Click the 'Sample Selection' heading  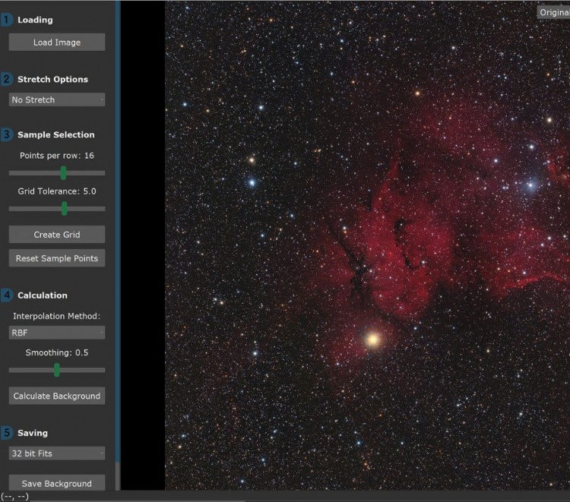[x=56, y=134]
